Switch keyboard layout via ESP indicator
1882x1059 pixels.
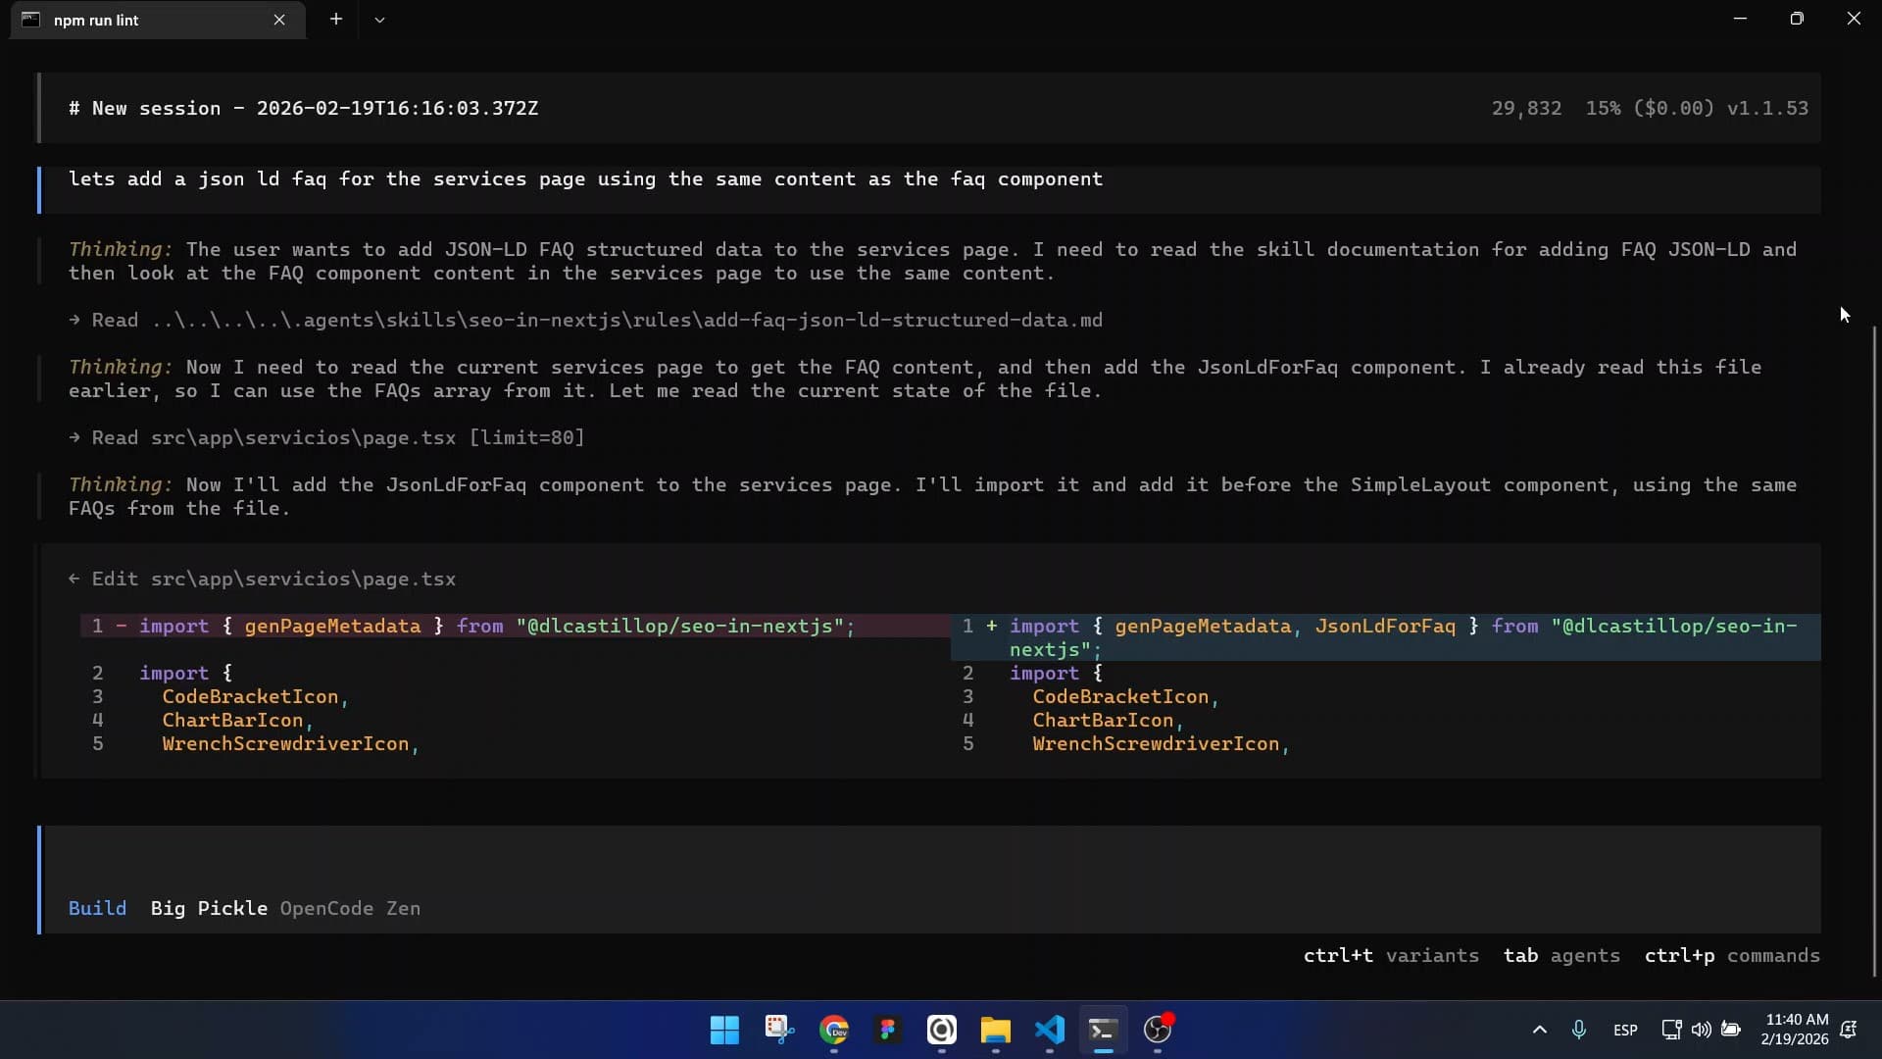(x=1625, y=1031)
